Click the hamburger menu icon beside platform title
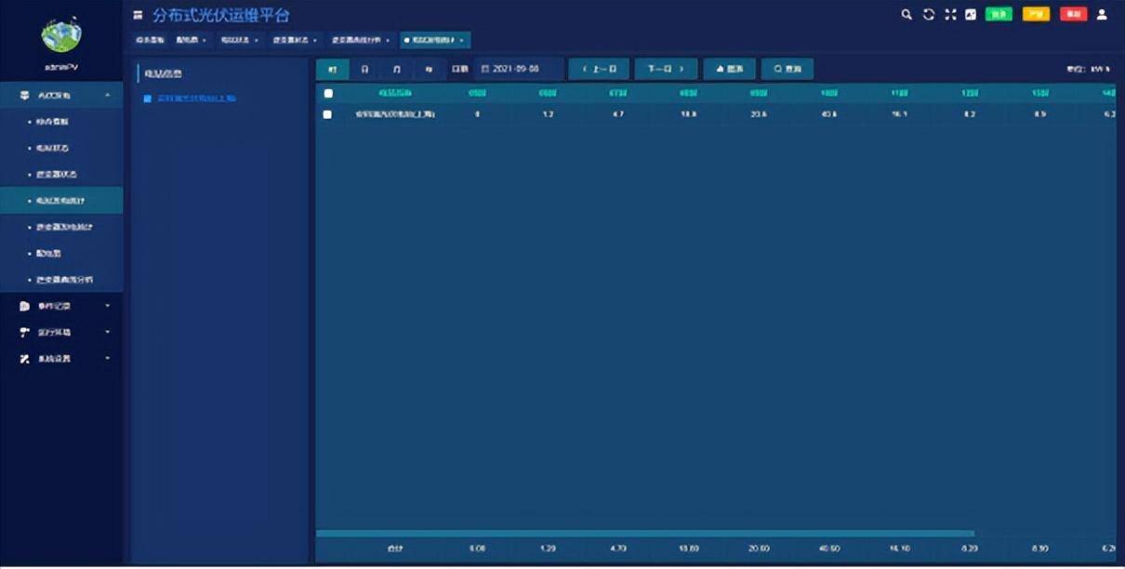Image resolution: width=1125 pixels, height=569 pixels. pyautogui.click(x=139, y=15)
